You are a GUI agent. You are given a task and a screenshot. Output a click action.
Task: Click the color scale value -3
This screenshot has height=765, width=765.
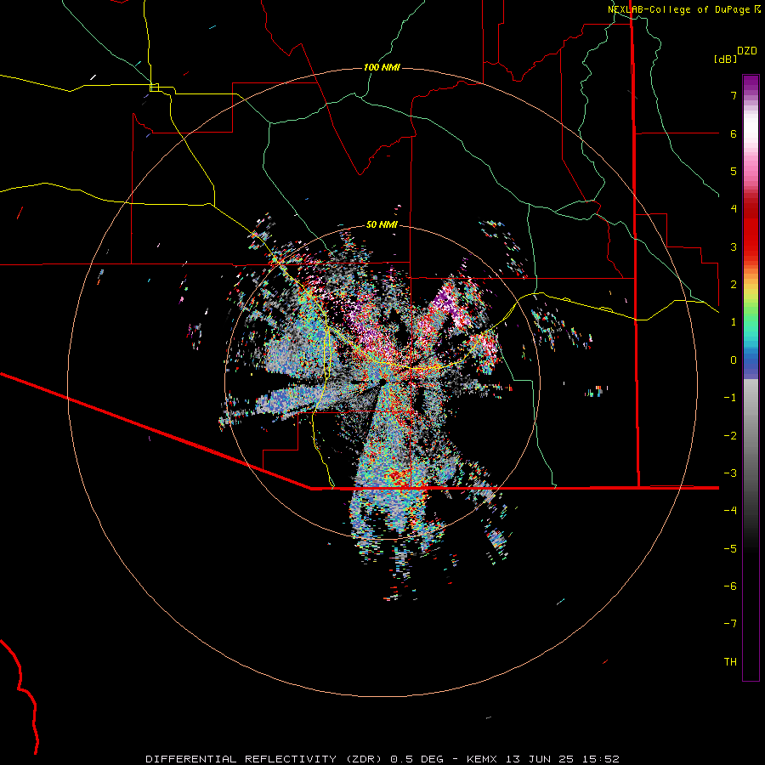(730, 473)
